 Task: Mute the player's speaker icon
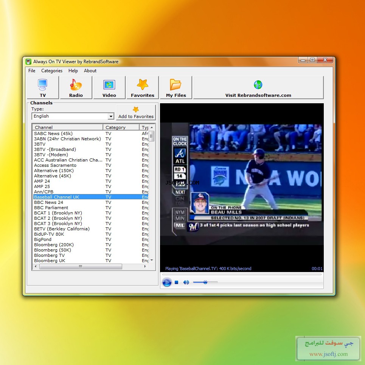tap(186, 283)
